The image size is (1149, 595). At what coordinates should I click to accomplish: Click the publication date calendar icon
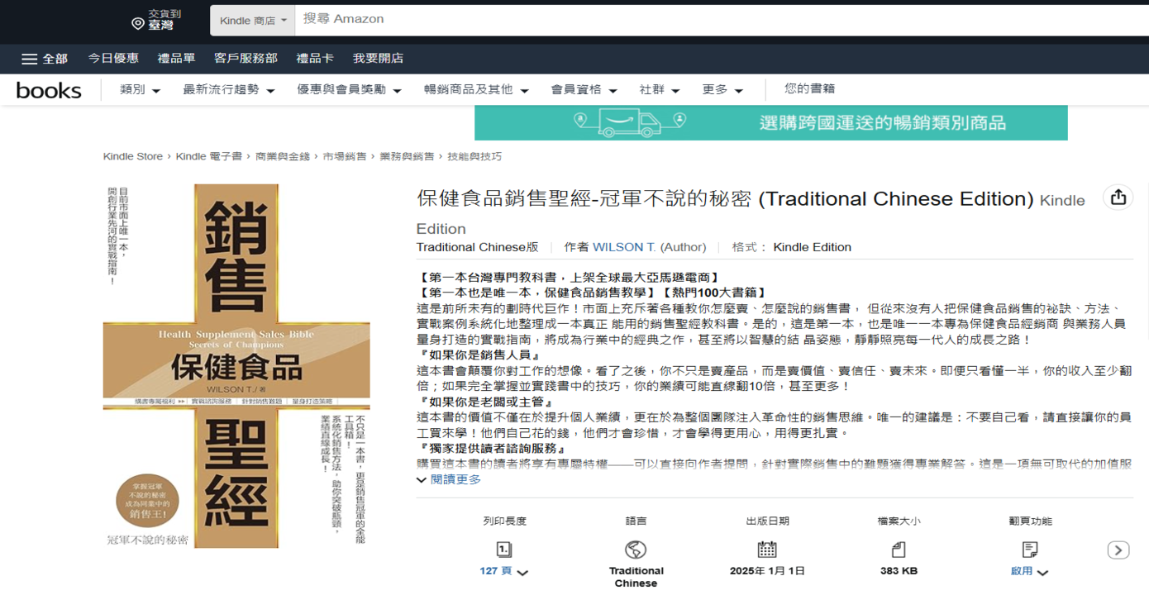tap(767, 550)
